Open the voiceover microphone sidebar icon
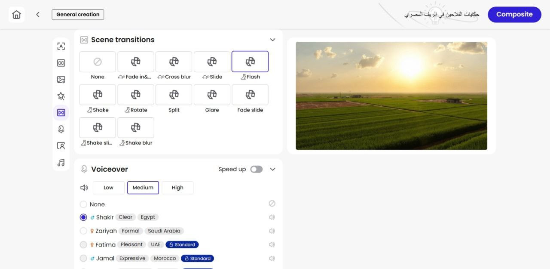550x269 pixels. coord(61,129)
